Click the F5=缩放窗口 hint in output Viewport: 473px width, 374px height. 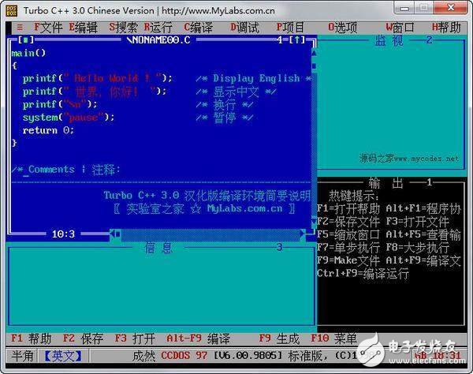point(348,234)
